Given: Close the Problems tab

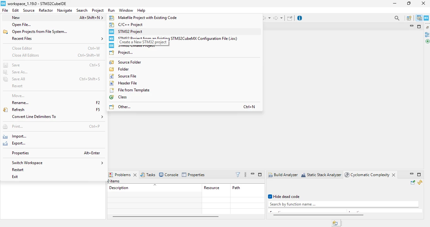Looking at the screenshot, I should click(x=135, y=175).
